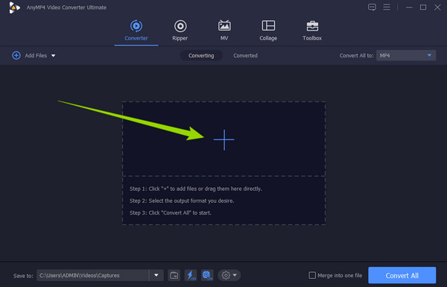Screen dimensions: 447x287
Task: Toggle the GPU chip acceleration icon
Action: pos(207,275)
